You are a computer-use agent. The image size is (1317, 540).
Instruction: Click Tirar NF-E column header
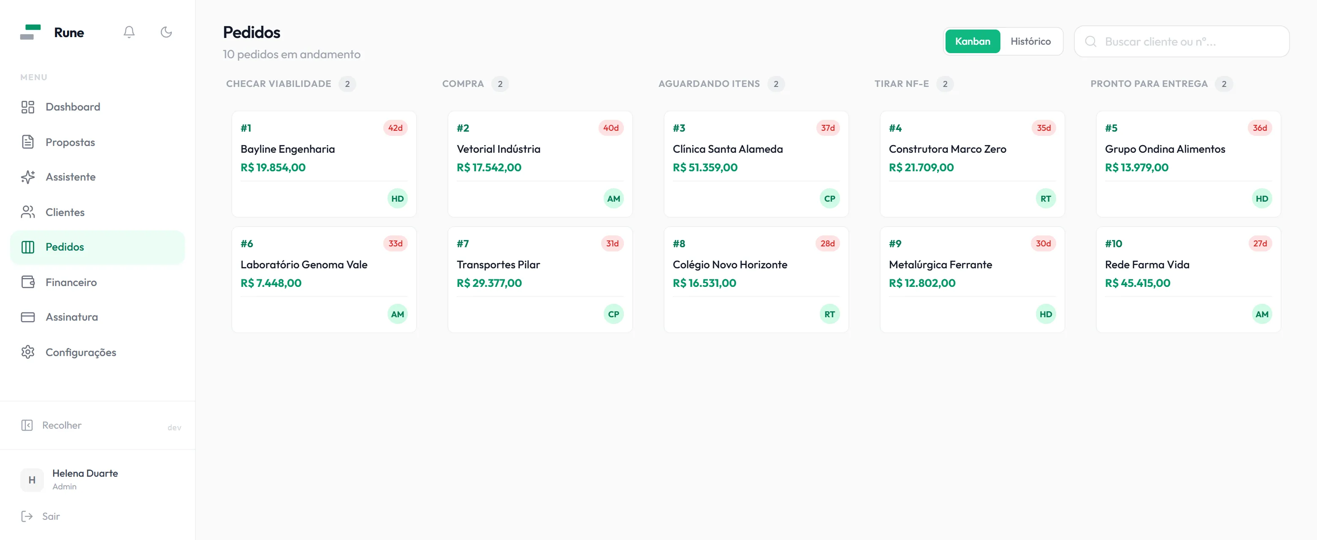(x=901, y=84)
